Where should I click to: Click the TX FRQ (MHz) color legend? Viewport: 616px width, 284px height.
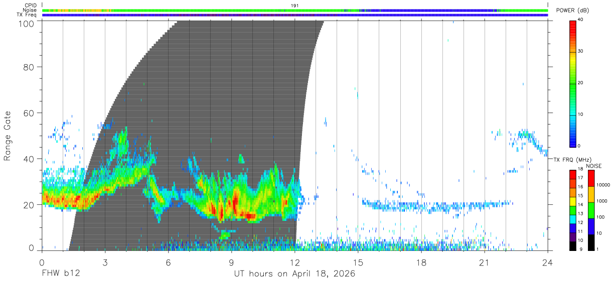pyautogui.click(x=573, y=210)
